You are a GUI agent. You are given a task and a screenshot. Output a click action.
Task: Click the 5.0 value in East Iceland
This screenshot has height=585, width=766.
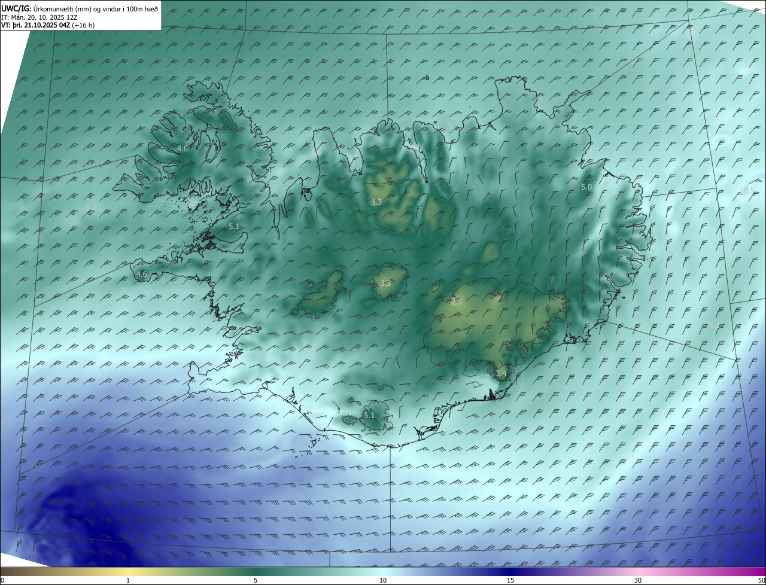point(586,187)
